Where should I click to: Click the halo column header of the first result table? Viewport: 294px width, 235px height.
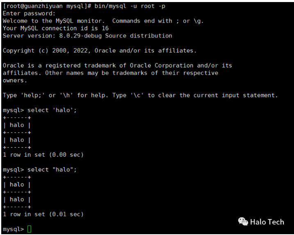click(17, 125)
